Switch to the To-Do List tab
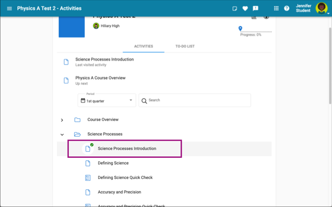This screenshot has height=207, width=332. click(185, 46)
